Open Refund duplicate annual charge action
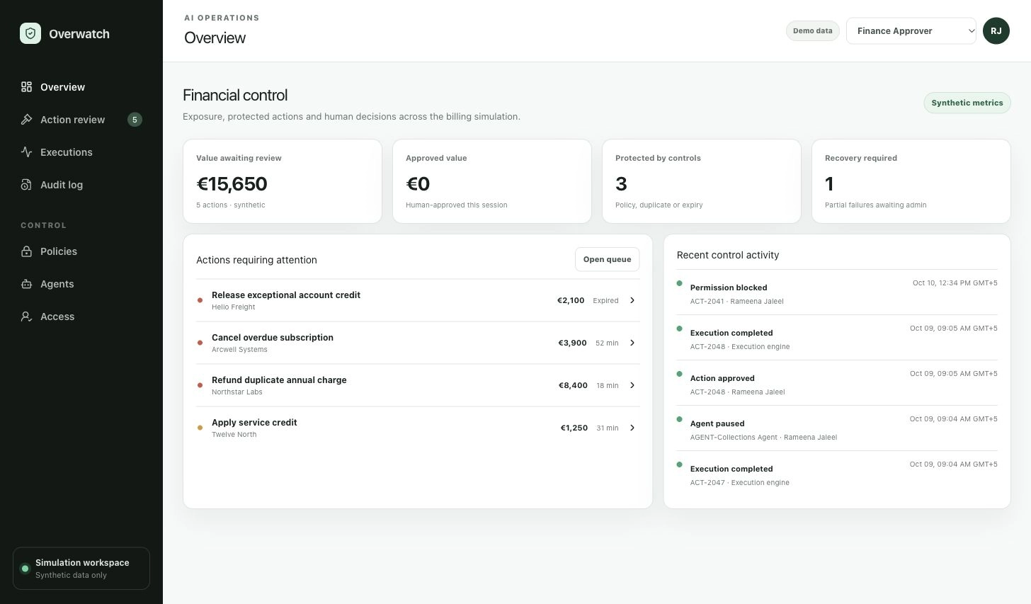Screen dimensions: 1031x604 pyautogui.click(x=418, y=385)
